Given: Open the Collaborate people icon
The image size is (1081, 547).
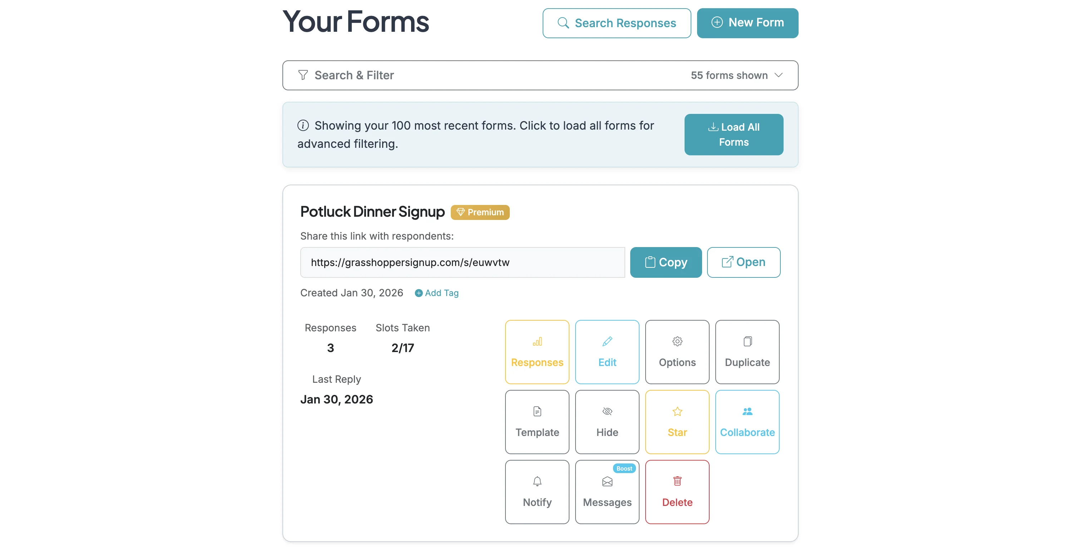Looking at the screenshot, I should [x=747, y=422].
